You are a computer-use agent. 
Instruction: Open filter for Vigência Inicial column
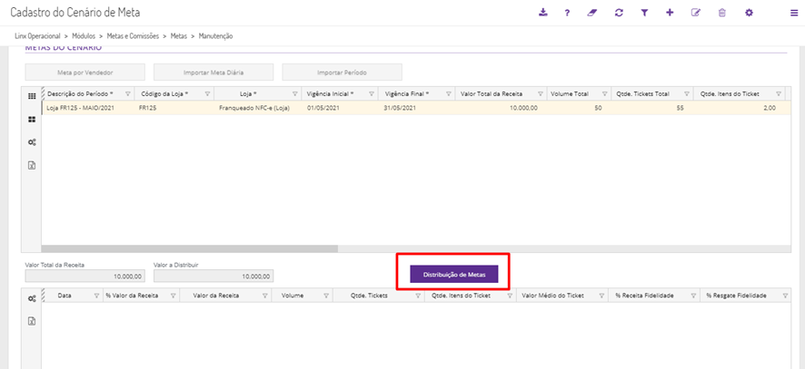[x=372, y=93]
